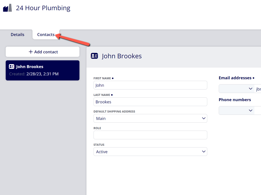Expand the phone number type dropdown
This screenshot has width=261, height=195.
pos(236,110)
